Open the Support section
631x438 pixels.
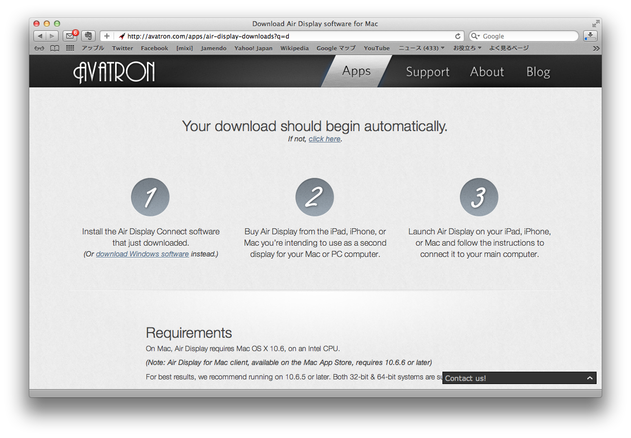click(428, 72)
